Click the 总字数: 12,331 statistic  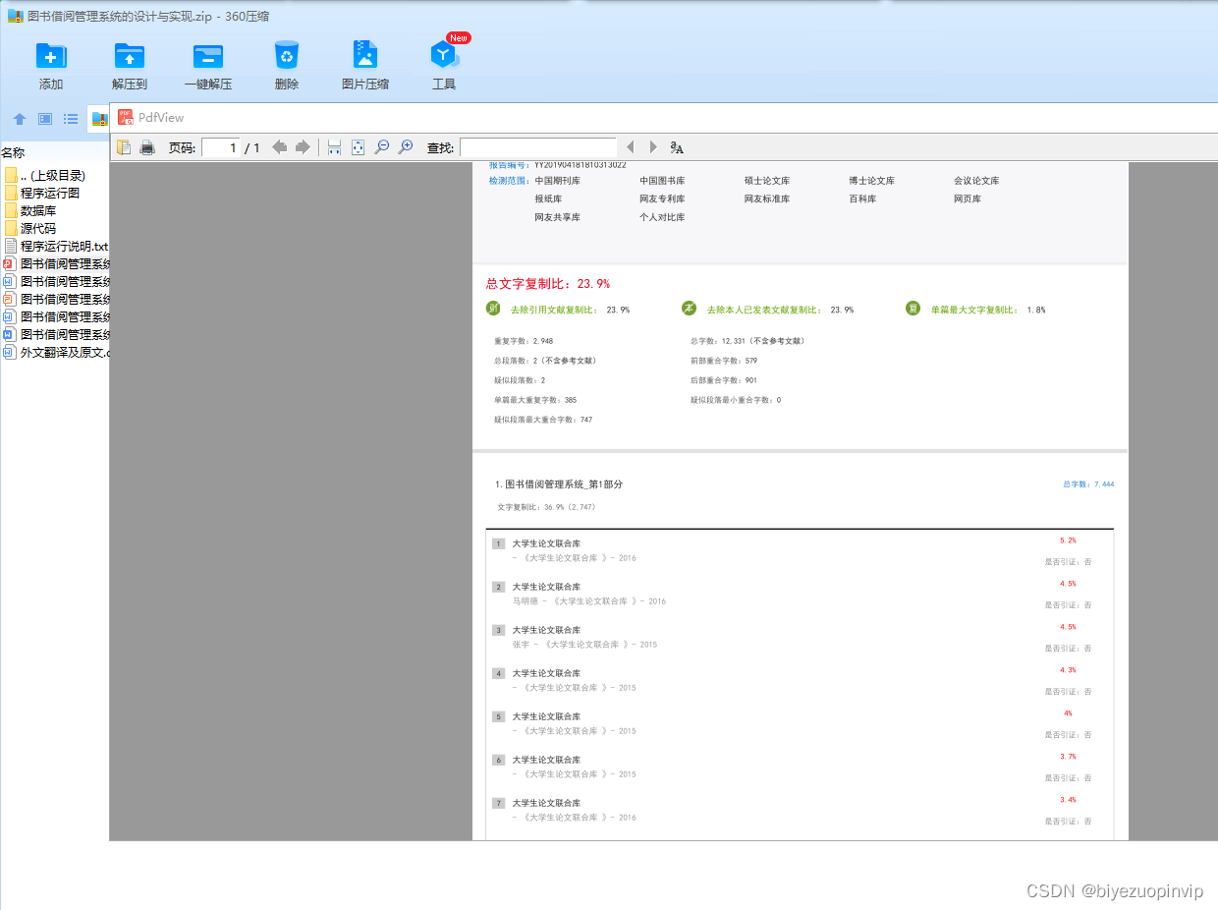tap(747, 341)
